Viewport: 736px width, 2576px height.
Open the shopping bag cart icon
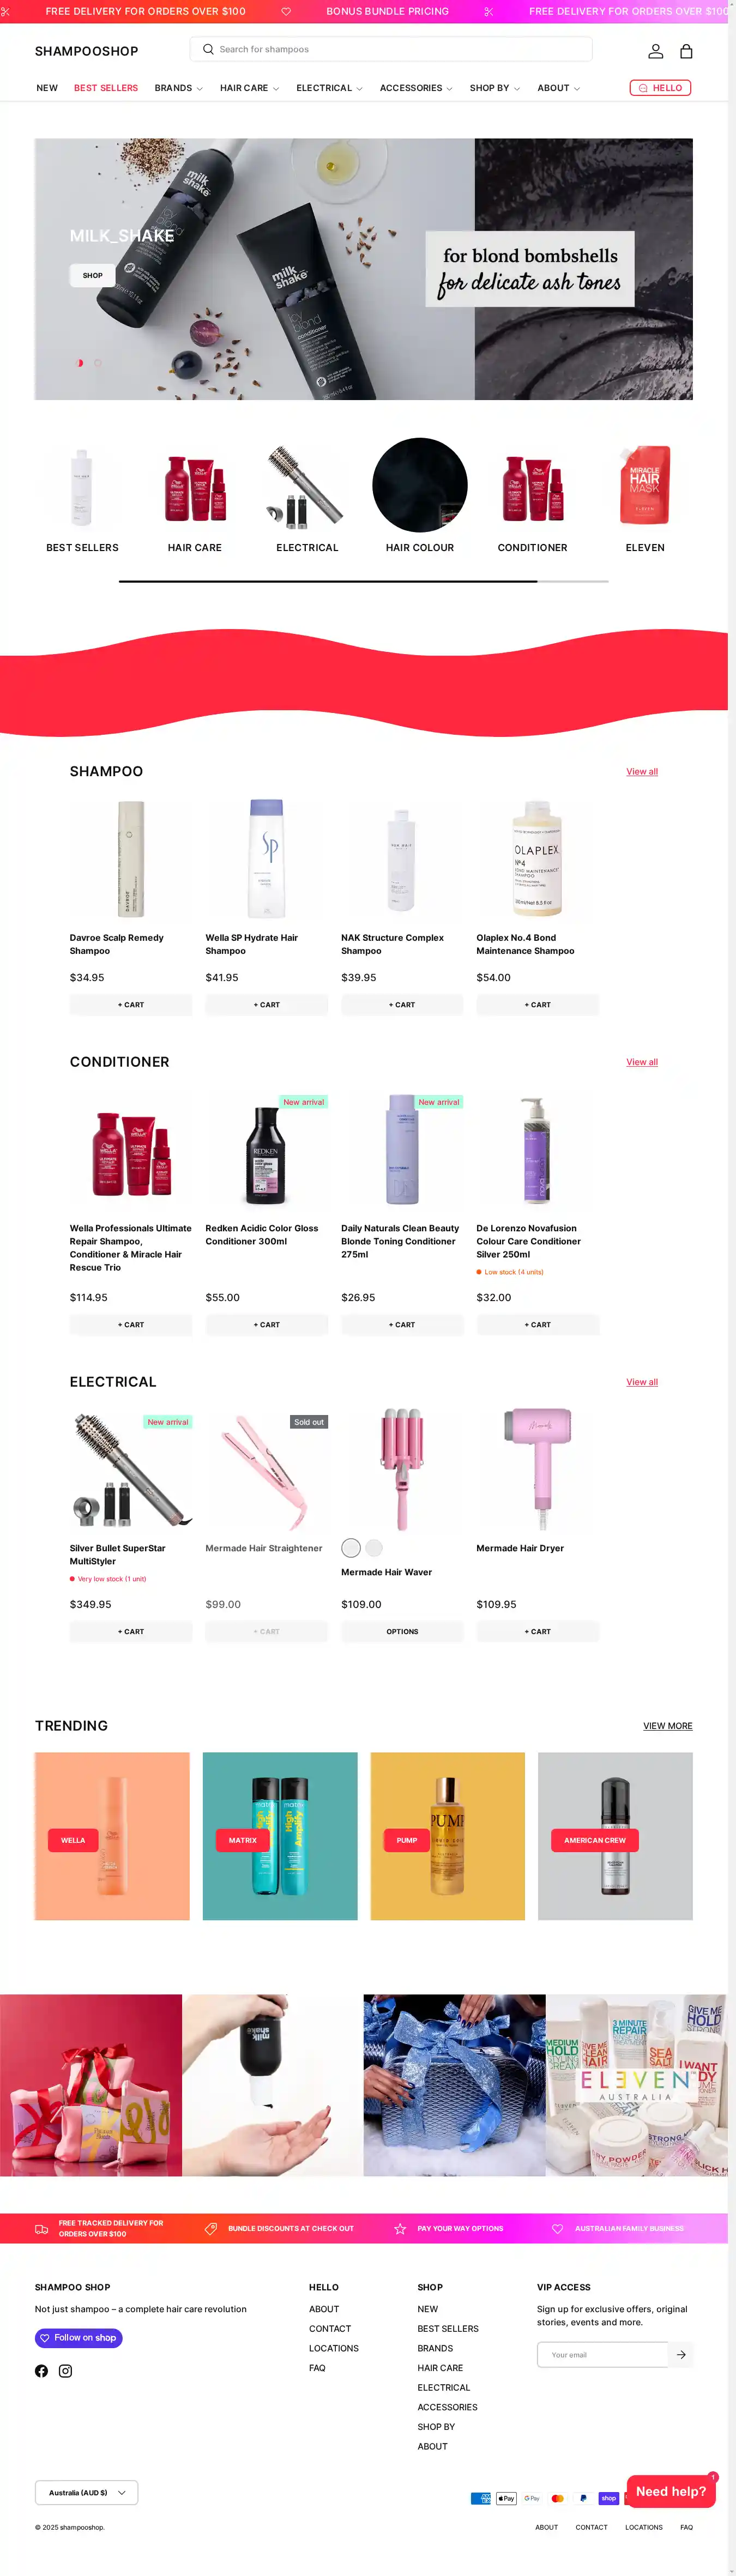pyautogui.click(x=686, y=51)
